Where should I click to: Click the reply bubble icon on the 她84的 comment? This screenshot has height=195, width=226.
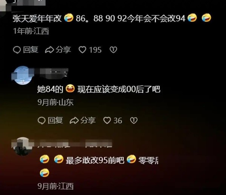[x=41, y=120]
